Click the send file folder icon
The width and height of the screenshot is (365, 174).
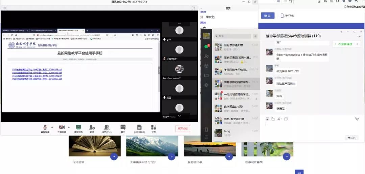tap(273, 119)
